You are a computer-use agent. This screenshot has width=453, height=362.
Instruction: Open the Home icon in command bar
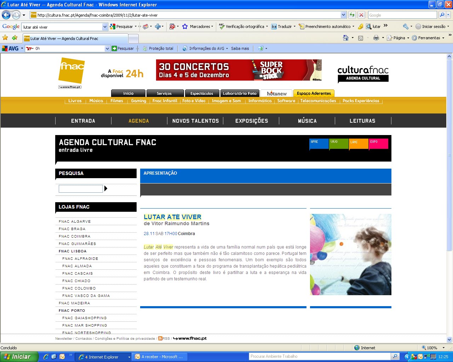point(346,38)
